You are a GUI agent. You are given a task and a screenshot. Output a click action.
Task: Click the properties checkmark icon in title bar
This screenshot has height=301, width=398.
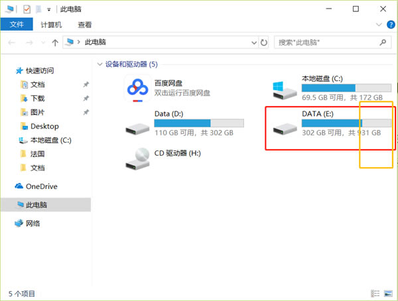[x=27, y=9]
